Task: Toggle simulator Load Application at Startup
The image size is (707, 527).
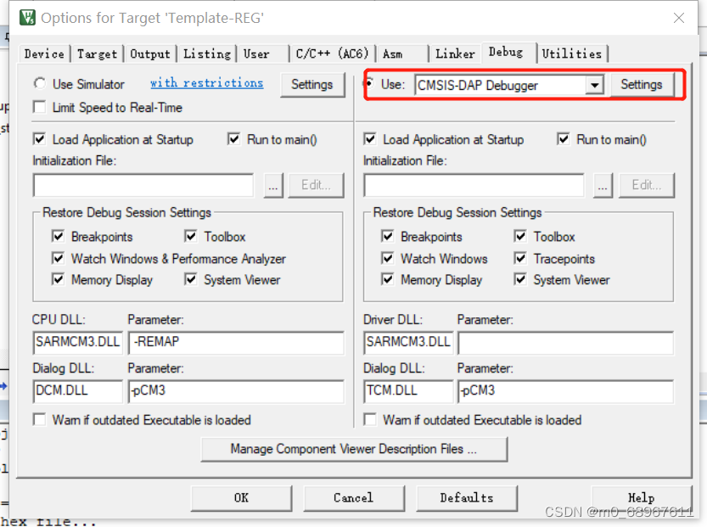Action: 40,139
